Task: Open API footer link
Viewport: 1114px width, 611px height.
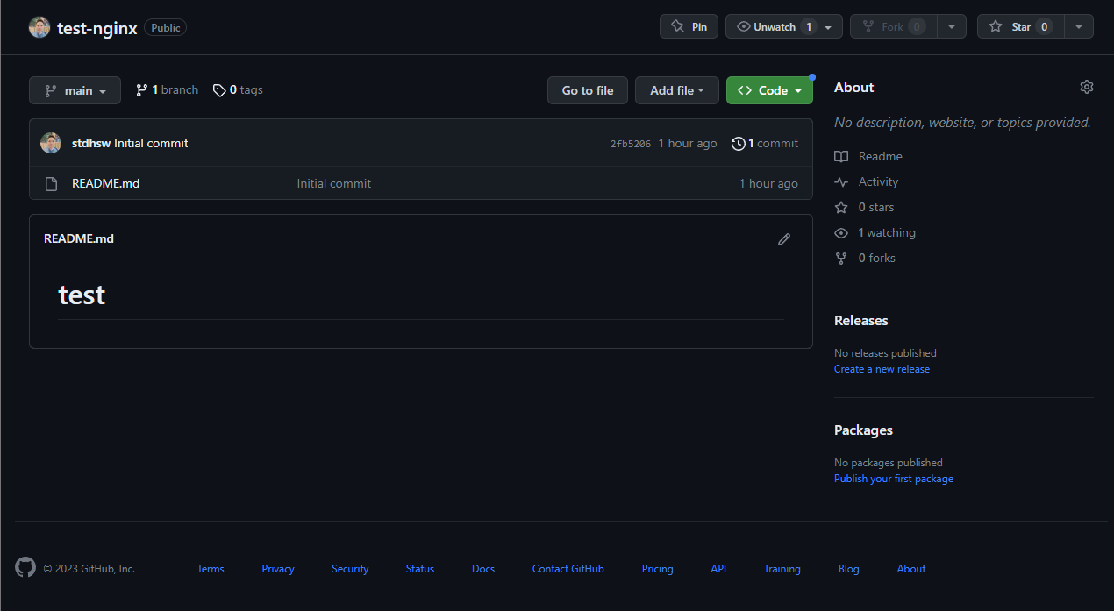Action: click(x=718, y=569)
